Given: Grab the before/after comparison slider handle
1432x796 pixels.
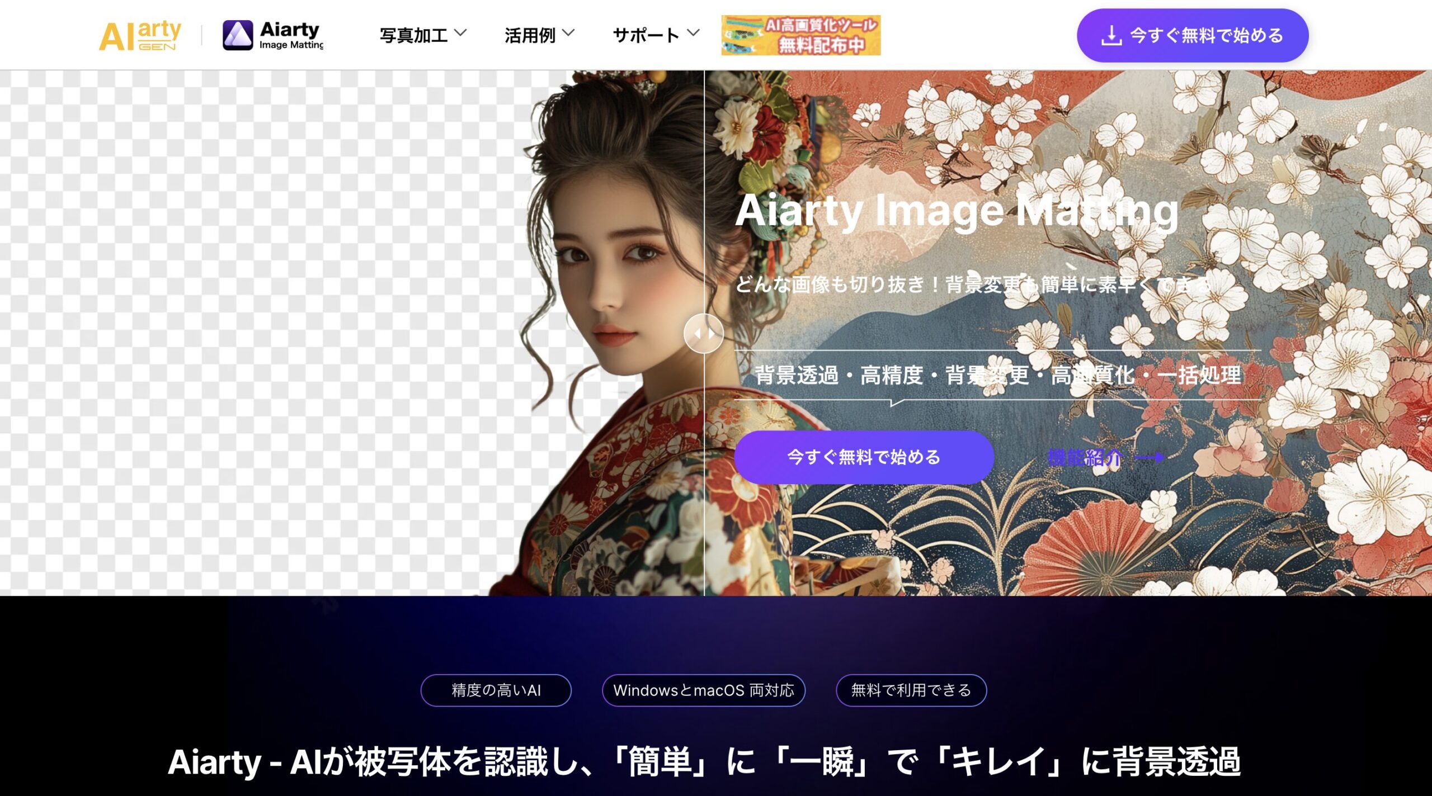Looking at the screenshot, I should pos(704,334).
